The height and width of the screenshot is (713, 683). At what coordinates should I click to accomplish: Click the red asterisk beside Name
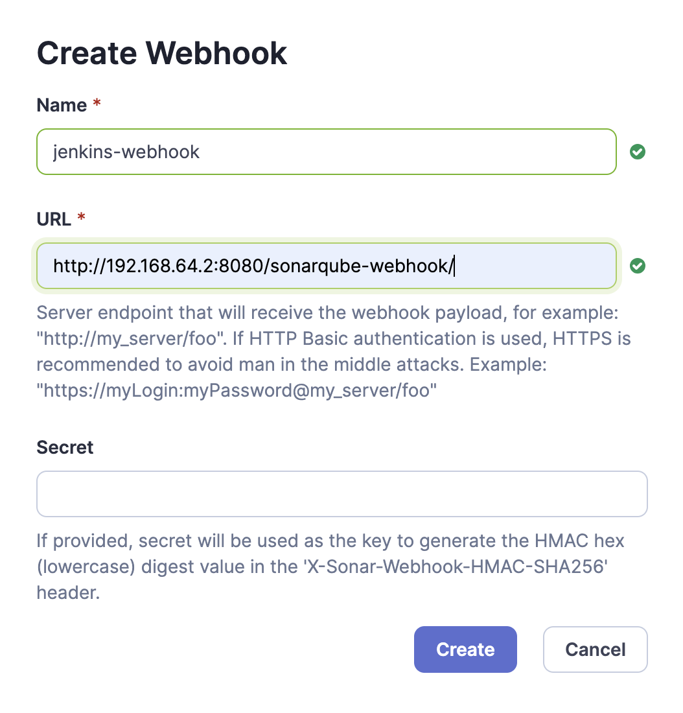[x=97, y=105]
